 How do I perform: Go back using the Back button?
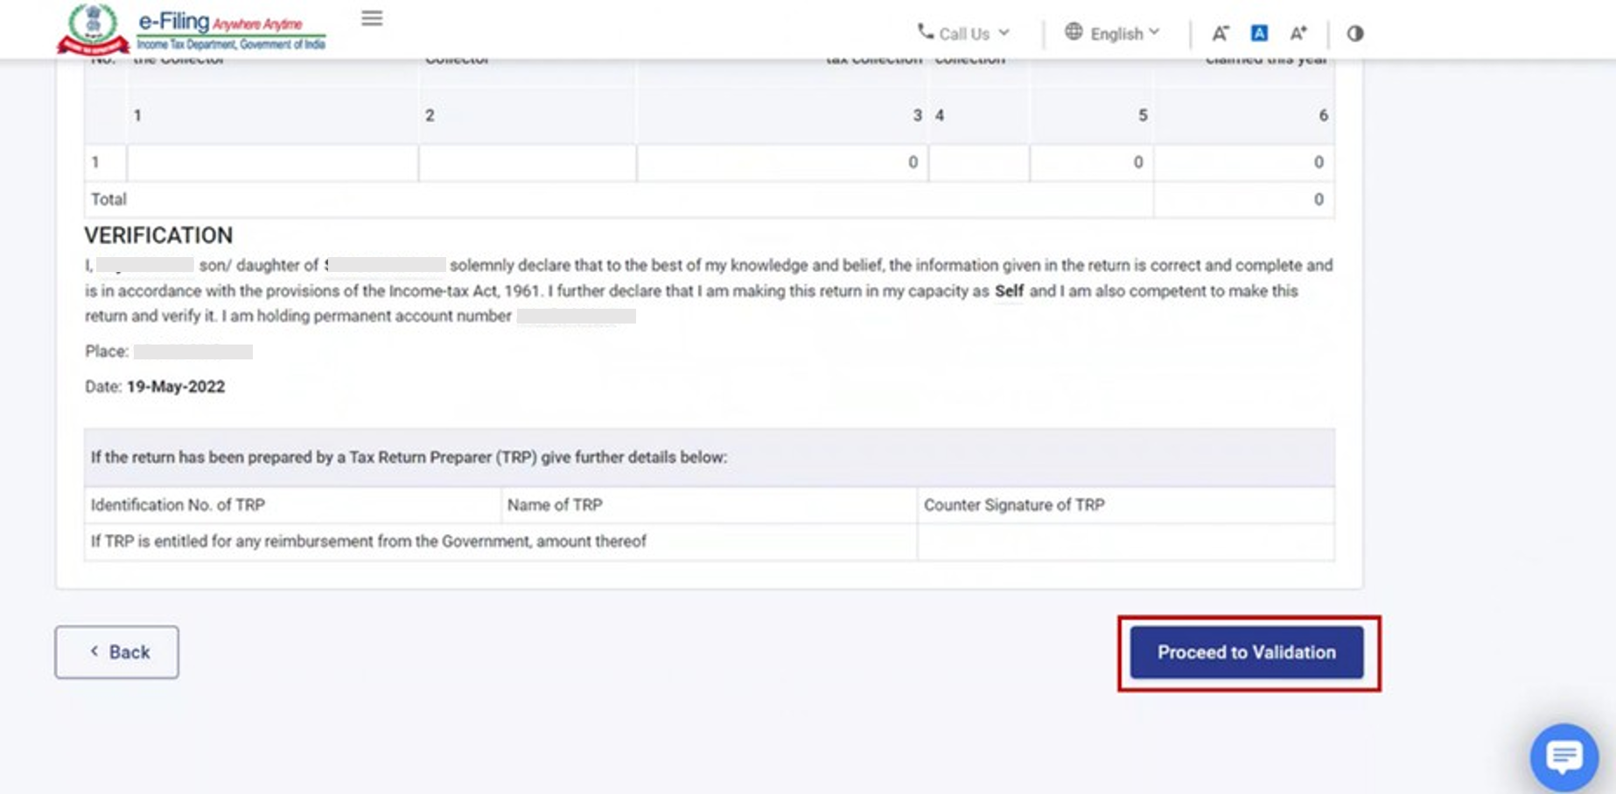[117, 652]
